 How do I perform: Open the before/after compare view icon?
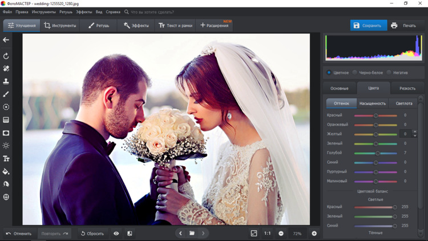130,234
